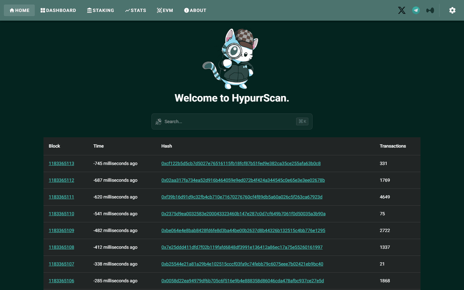Open hash link starting 0x02aa317fa734

243,180
